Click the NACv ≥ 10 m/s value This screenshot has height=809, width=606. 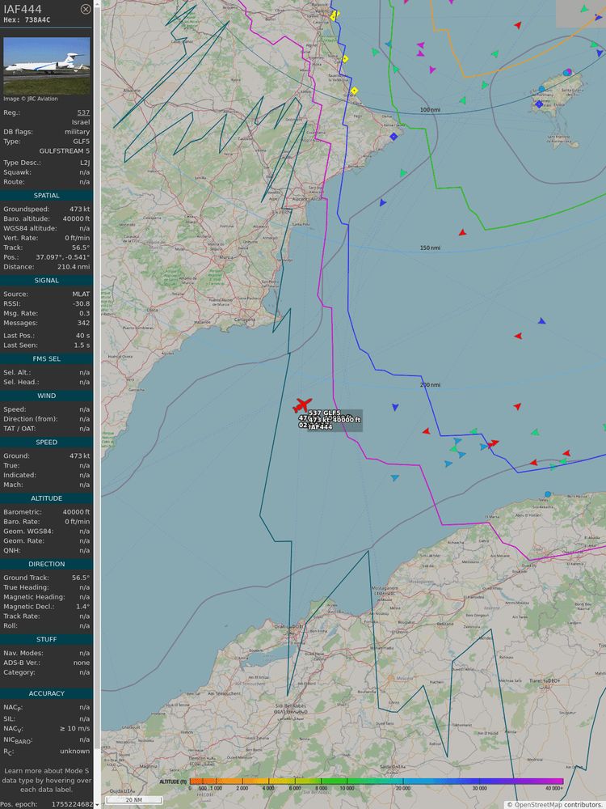coord(74,729)
